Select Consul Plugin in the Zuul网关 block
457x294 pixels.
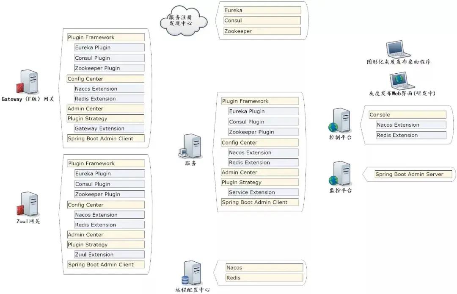[110, 184]
